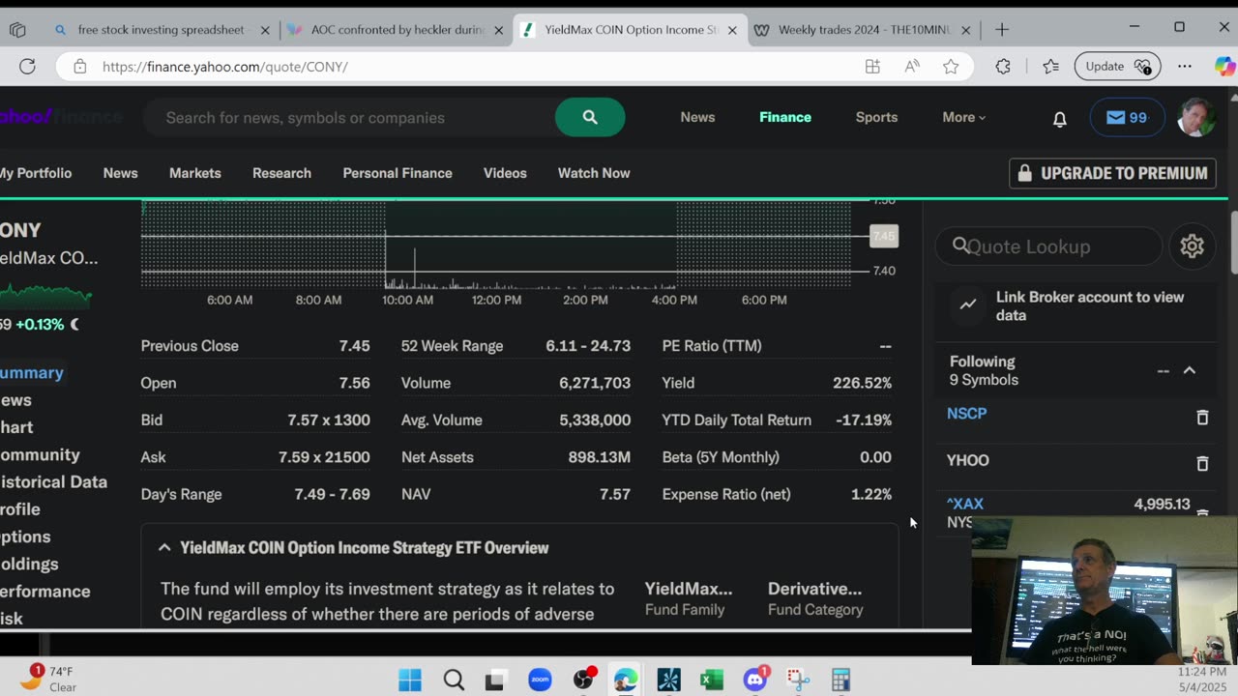Open the Personal Finance menu
Image resolution: width=1238 pixels, height=696 pixels.
[x=398, y=173]
